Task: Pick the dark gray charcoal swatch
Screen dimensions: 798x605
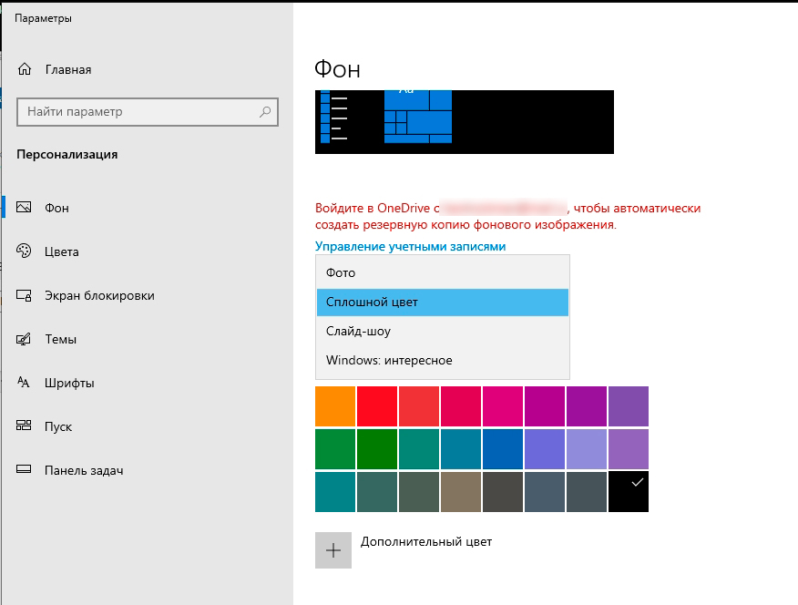Action: pyautogui.click(x=502, y=491)
